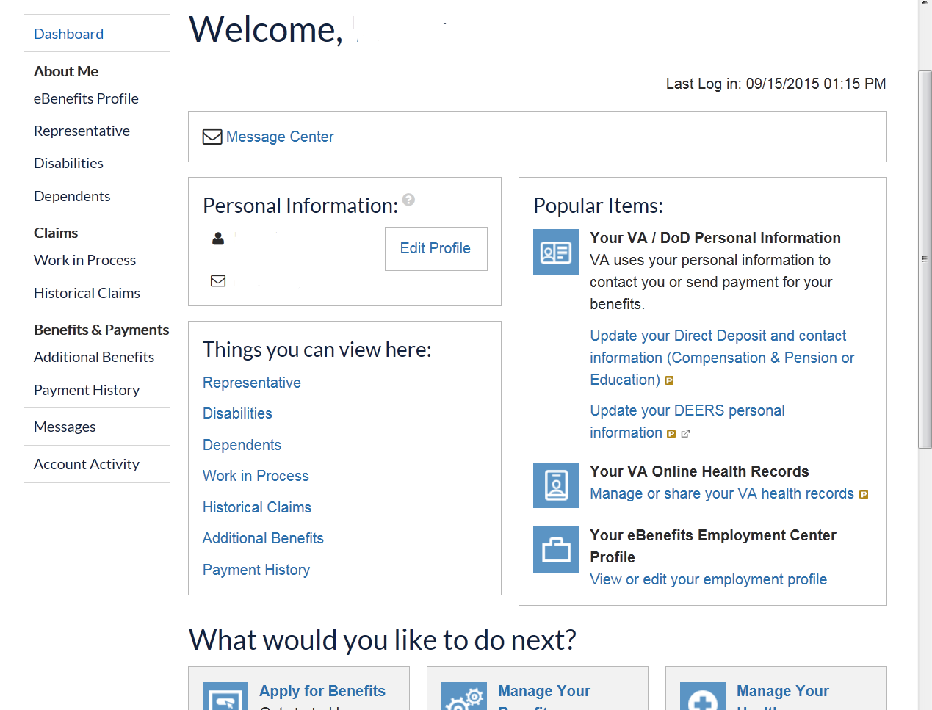The image size is (932, 710).
Task: Click Payment History link in view list
Action: point(256,570)
